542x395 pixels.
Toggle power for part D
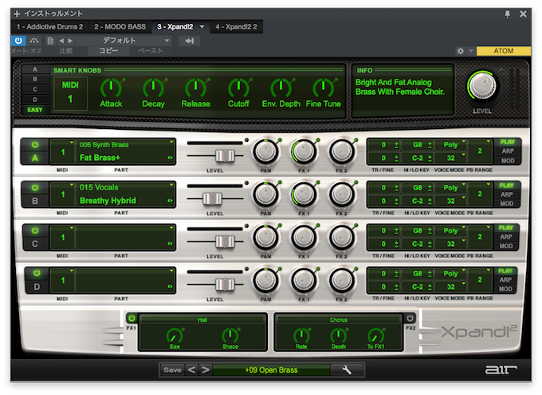pyautogui.click(x=37, y=273)
